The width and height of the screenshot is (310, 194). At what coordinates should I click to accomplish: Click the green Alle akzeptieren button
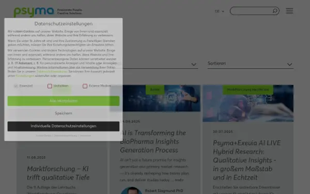[64, 101]
